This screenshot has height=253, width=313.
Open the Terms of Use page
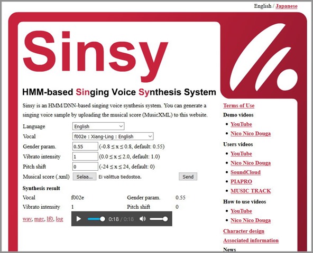pos(239,105)
